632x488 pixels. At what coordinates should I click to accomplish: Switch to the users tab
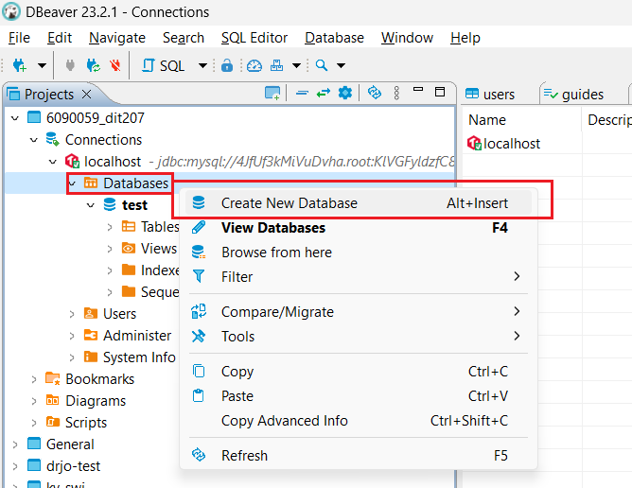tap(490, 95)
